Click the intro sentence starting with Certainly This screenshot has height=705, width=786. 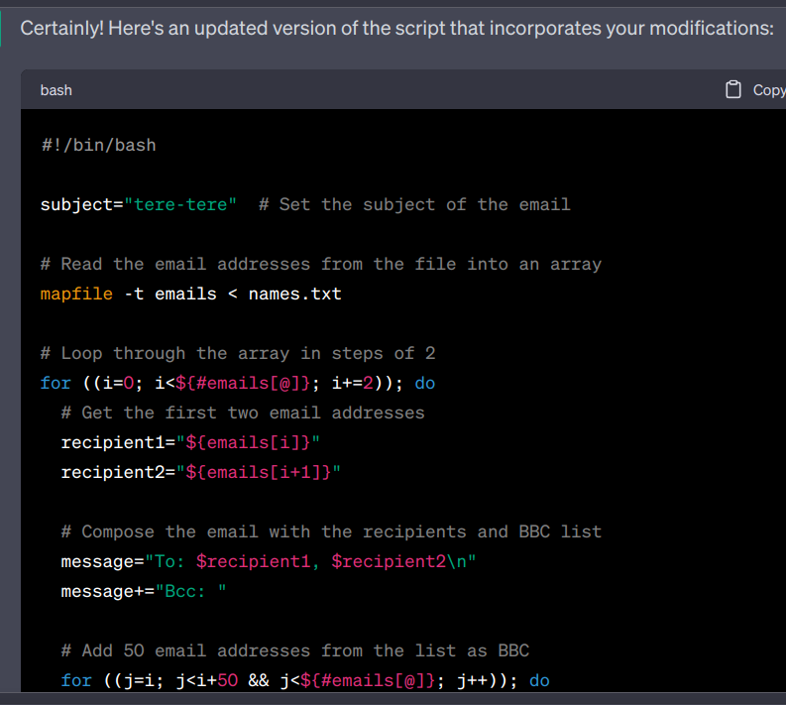[x=396, y=28]
